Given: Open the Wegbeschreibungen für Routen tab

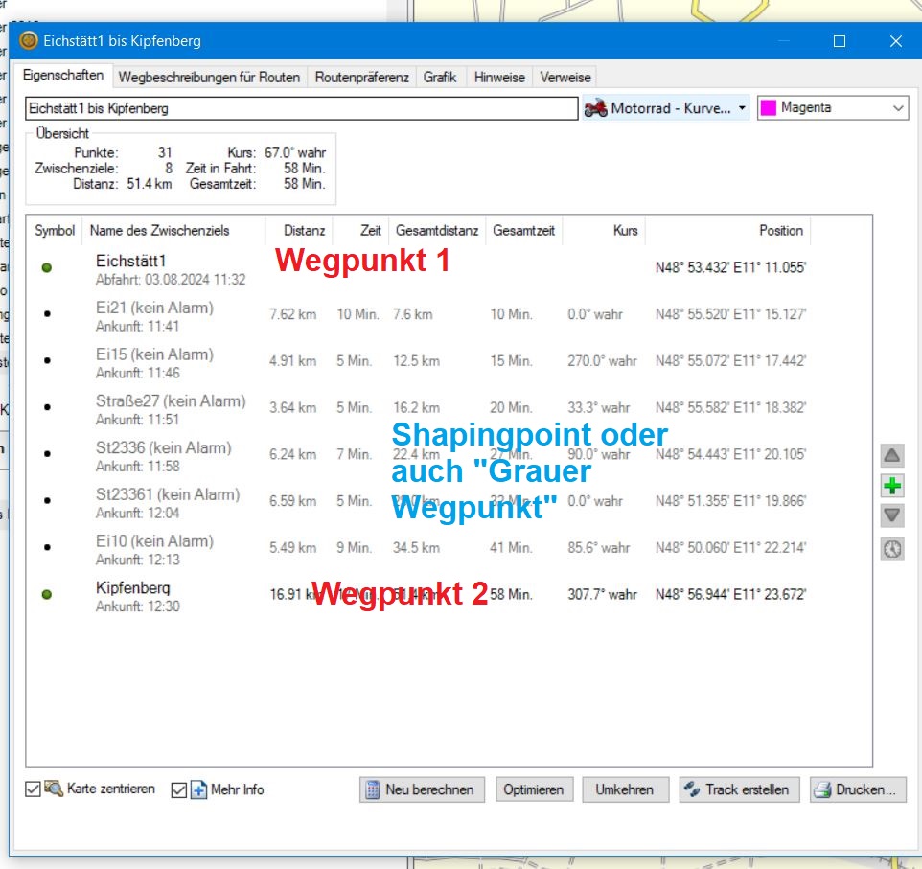Looking at the screenshot, I should 209,77.
